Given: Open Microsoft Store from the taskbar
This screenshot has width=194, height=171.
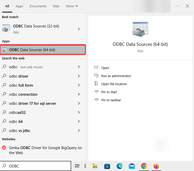Looking at the screenshot, I should tap(107, 166).
